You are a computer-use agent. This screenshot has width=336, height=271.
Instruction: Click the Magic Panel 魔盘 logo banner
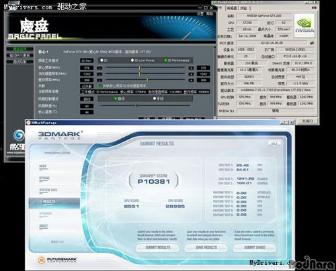coord(34,29)
